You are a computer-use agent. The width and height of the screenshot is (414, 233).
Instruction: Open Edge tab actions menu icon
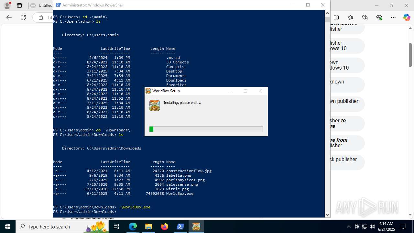tap(19, 6)
